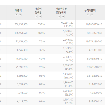Click the 5,436,000 (970.7%) change cell

[68, 76]
